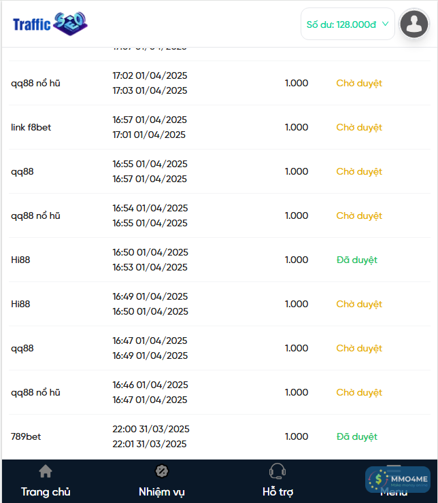438x503 pixels.
Task: Select the qq88 entry started at 16:47
Action: coord(22,349)
